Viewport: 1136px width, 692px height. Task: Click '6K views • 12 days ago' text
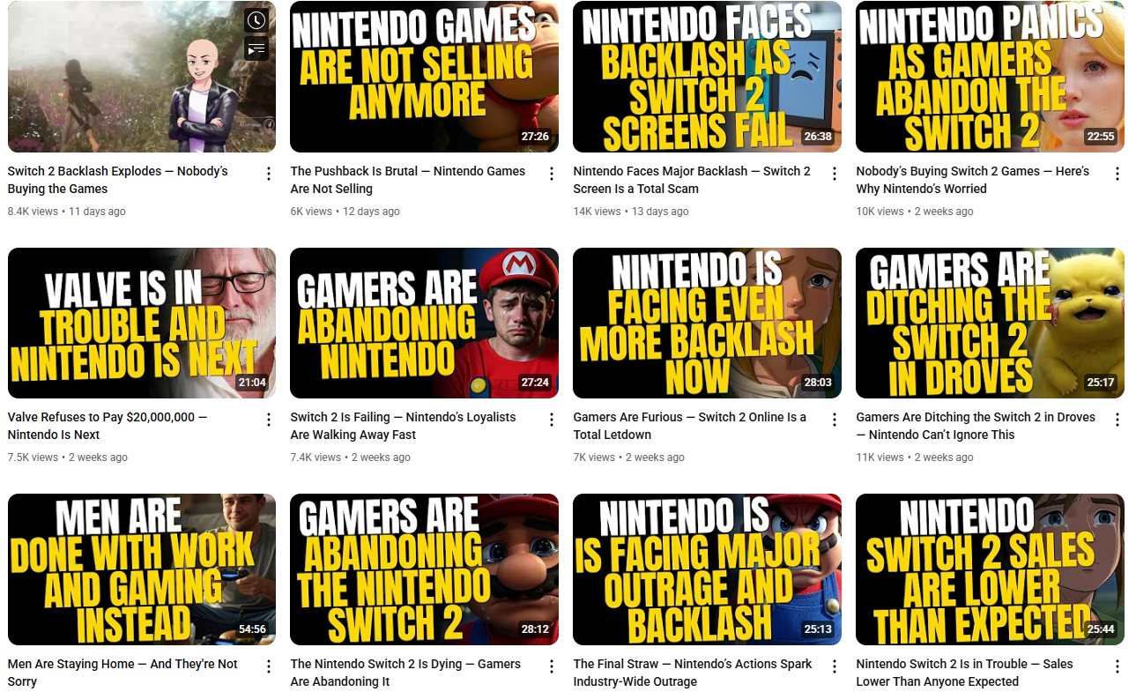coord(345,212)
